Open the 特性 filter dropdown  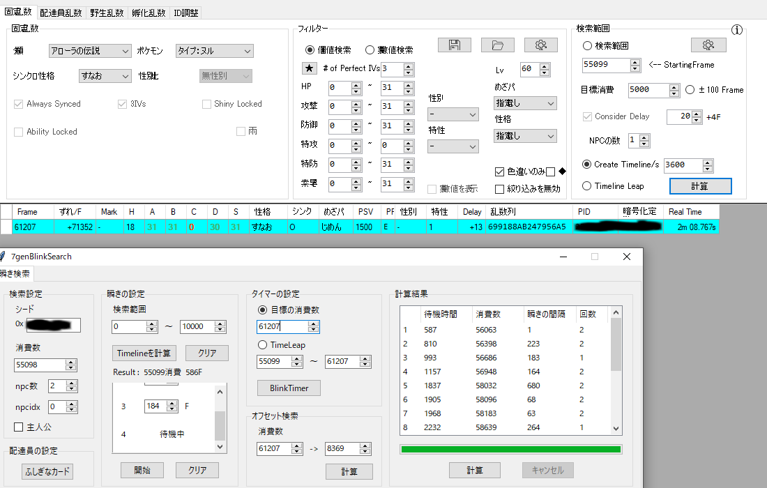pyautogui.click(x=453, y=146)
